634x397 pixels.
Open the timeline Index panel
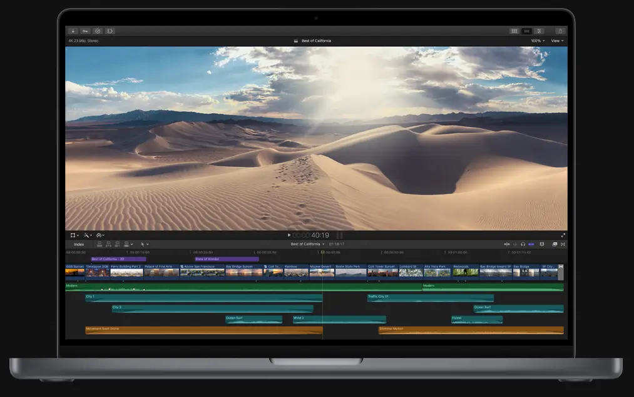[x=79, y=244]
